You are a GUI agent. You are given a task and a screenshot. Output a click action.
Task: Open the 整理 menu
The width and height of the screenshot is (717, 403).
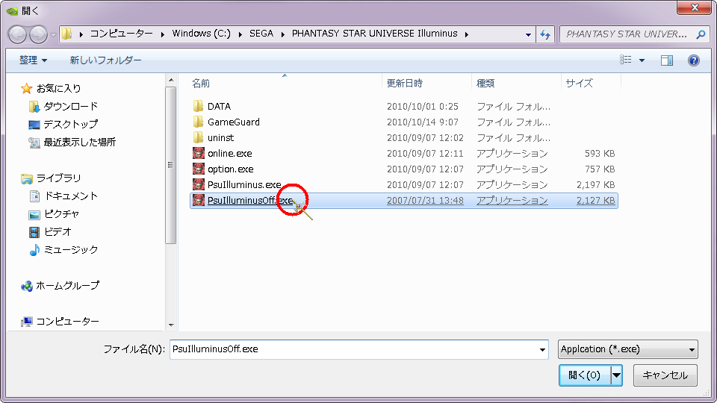coord(33,60)
